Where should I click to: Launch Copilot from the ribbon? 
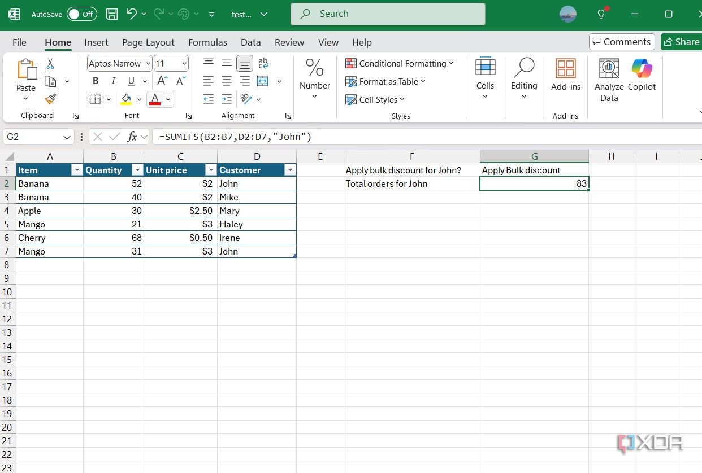pyautogui.click(x=642, y=75)
